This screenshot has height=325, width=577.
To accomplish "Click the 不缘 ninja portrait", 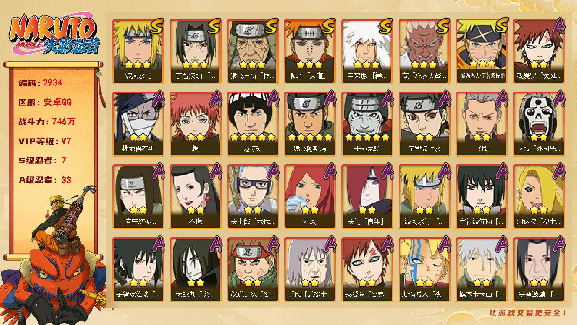I will 195,197.
